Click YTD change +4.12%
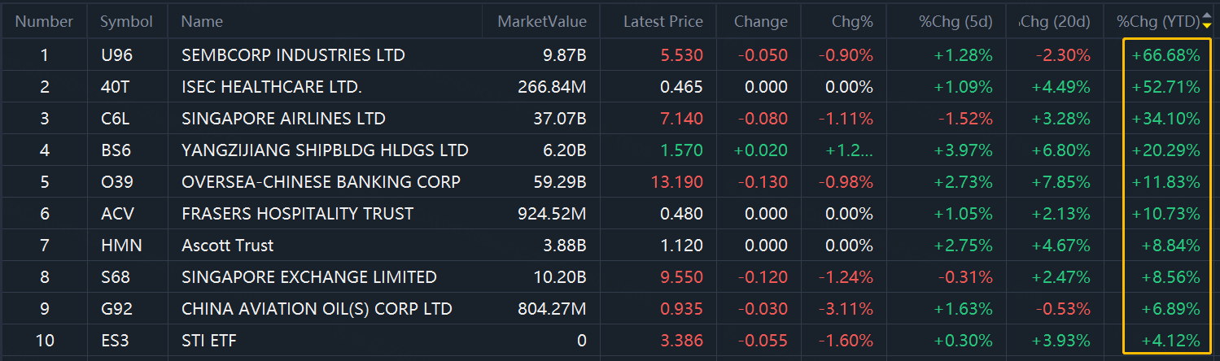Image resolution: width=1220 pixels, height=361 pixels. coord(1171,341)
